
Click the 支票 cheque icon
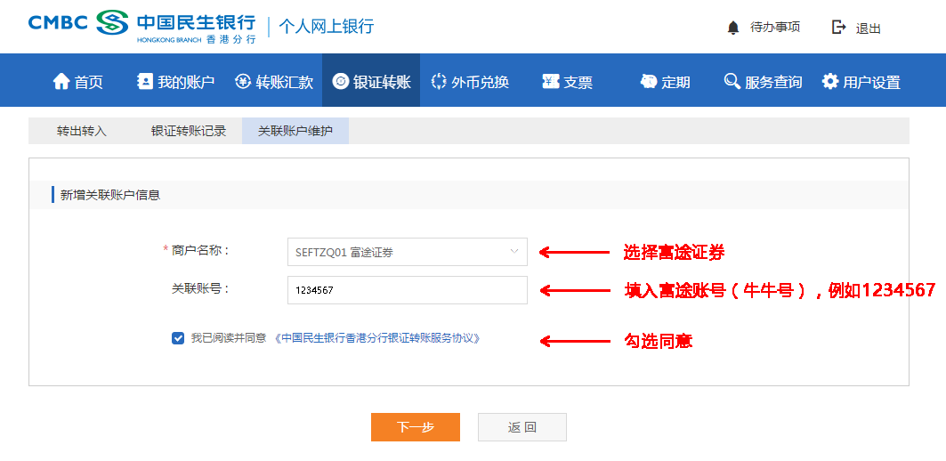(550, 82)
